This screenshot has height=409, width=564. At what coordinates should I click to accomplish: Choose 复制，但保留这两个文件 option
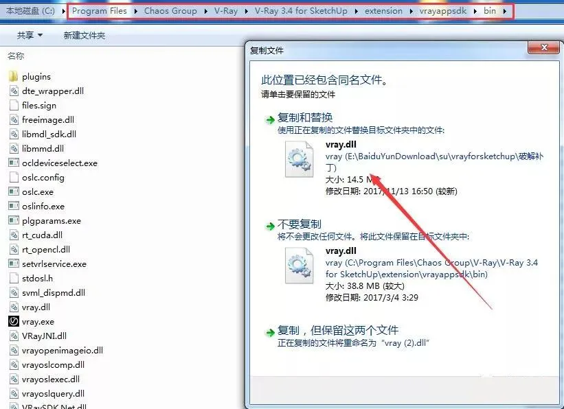tap(338, 330)
